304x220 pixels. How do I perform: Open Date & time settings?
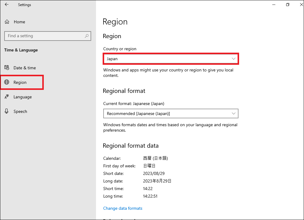[x=24, y=68]
